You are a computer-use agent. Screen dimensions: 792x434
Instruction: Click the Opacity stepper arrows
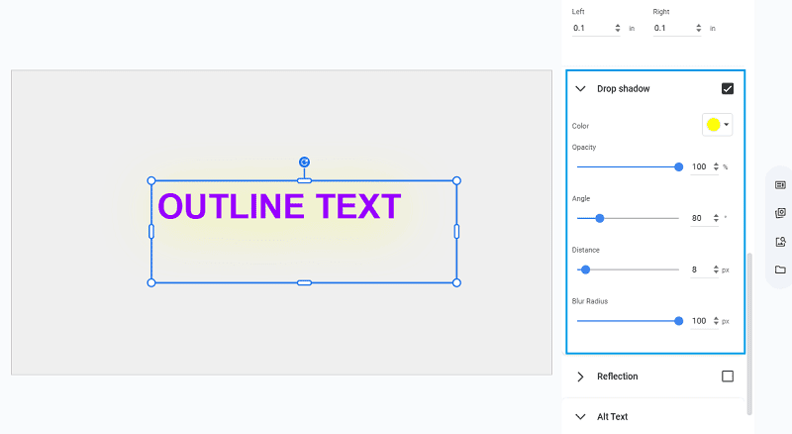[716, 166]
